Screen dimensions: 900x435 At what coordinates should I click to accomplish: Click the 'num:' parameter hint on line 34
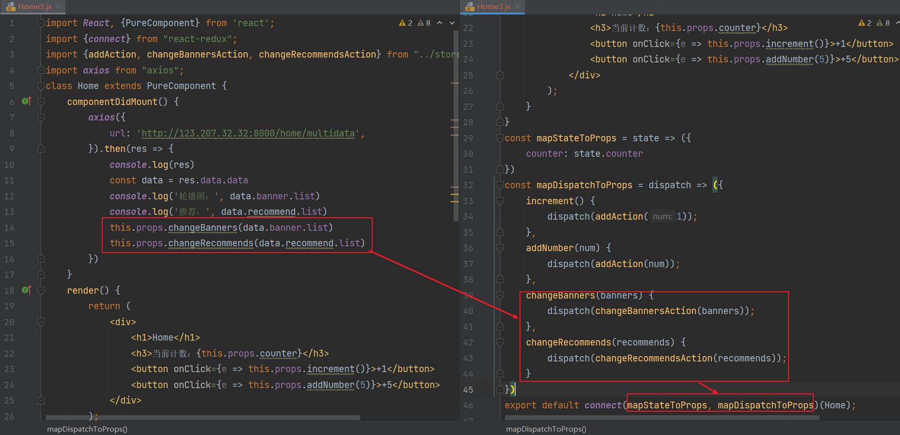(662, 216)
